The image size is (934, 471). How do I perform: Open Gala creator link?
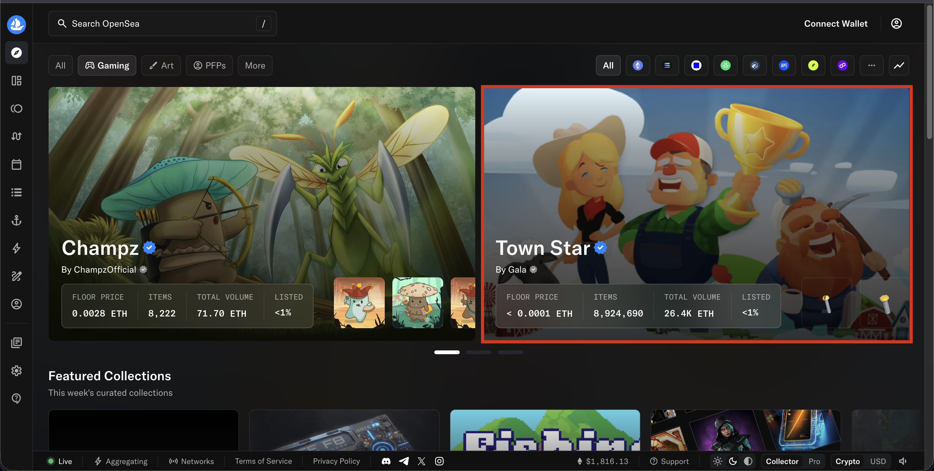coord(517,269)
